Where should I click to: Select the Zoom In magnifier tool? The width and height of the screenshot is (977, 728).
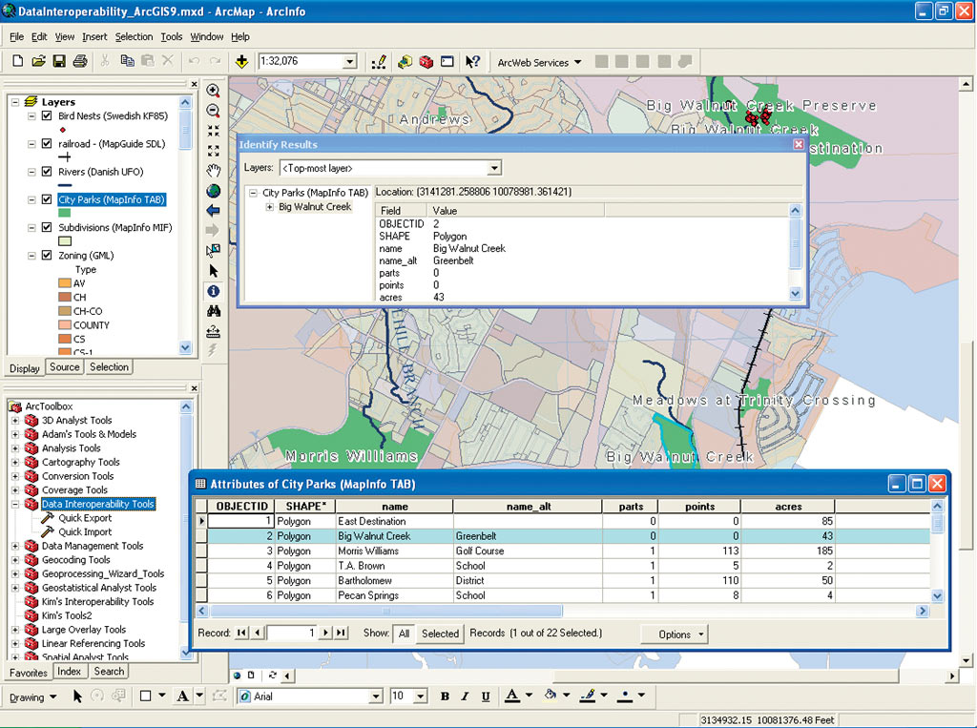[213, 91]
